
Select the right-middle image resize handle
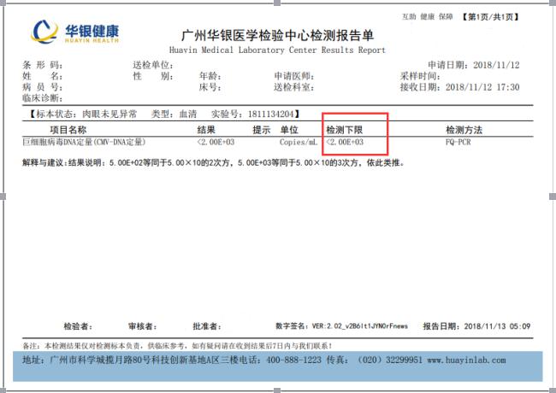click(553, 196)
